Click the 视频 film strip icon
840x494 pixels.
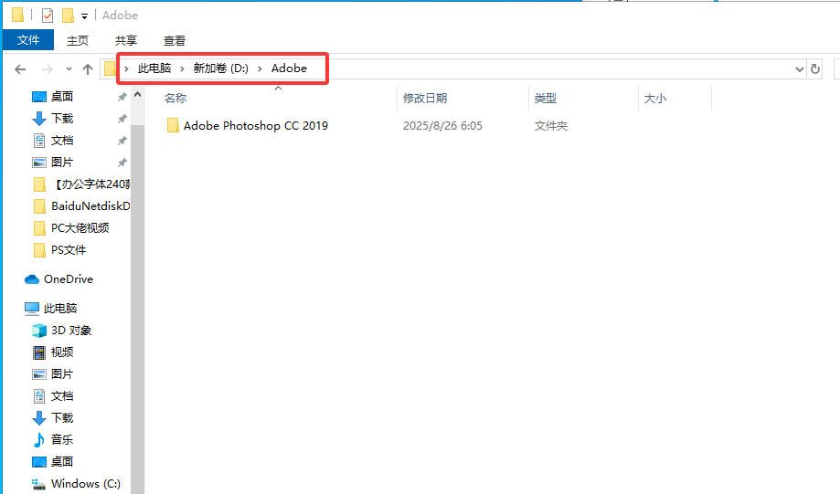(39, 352)
